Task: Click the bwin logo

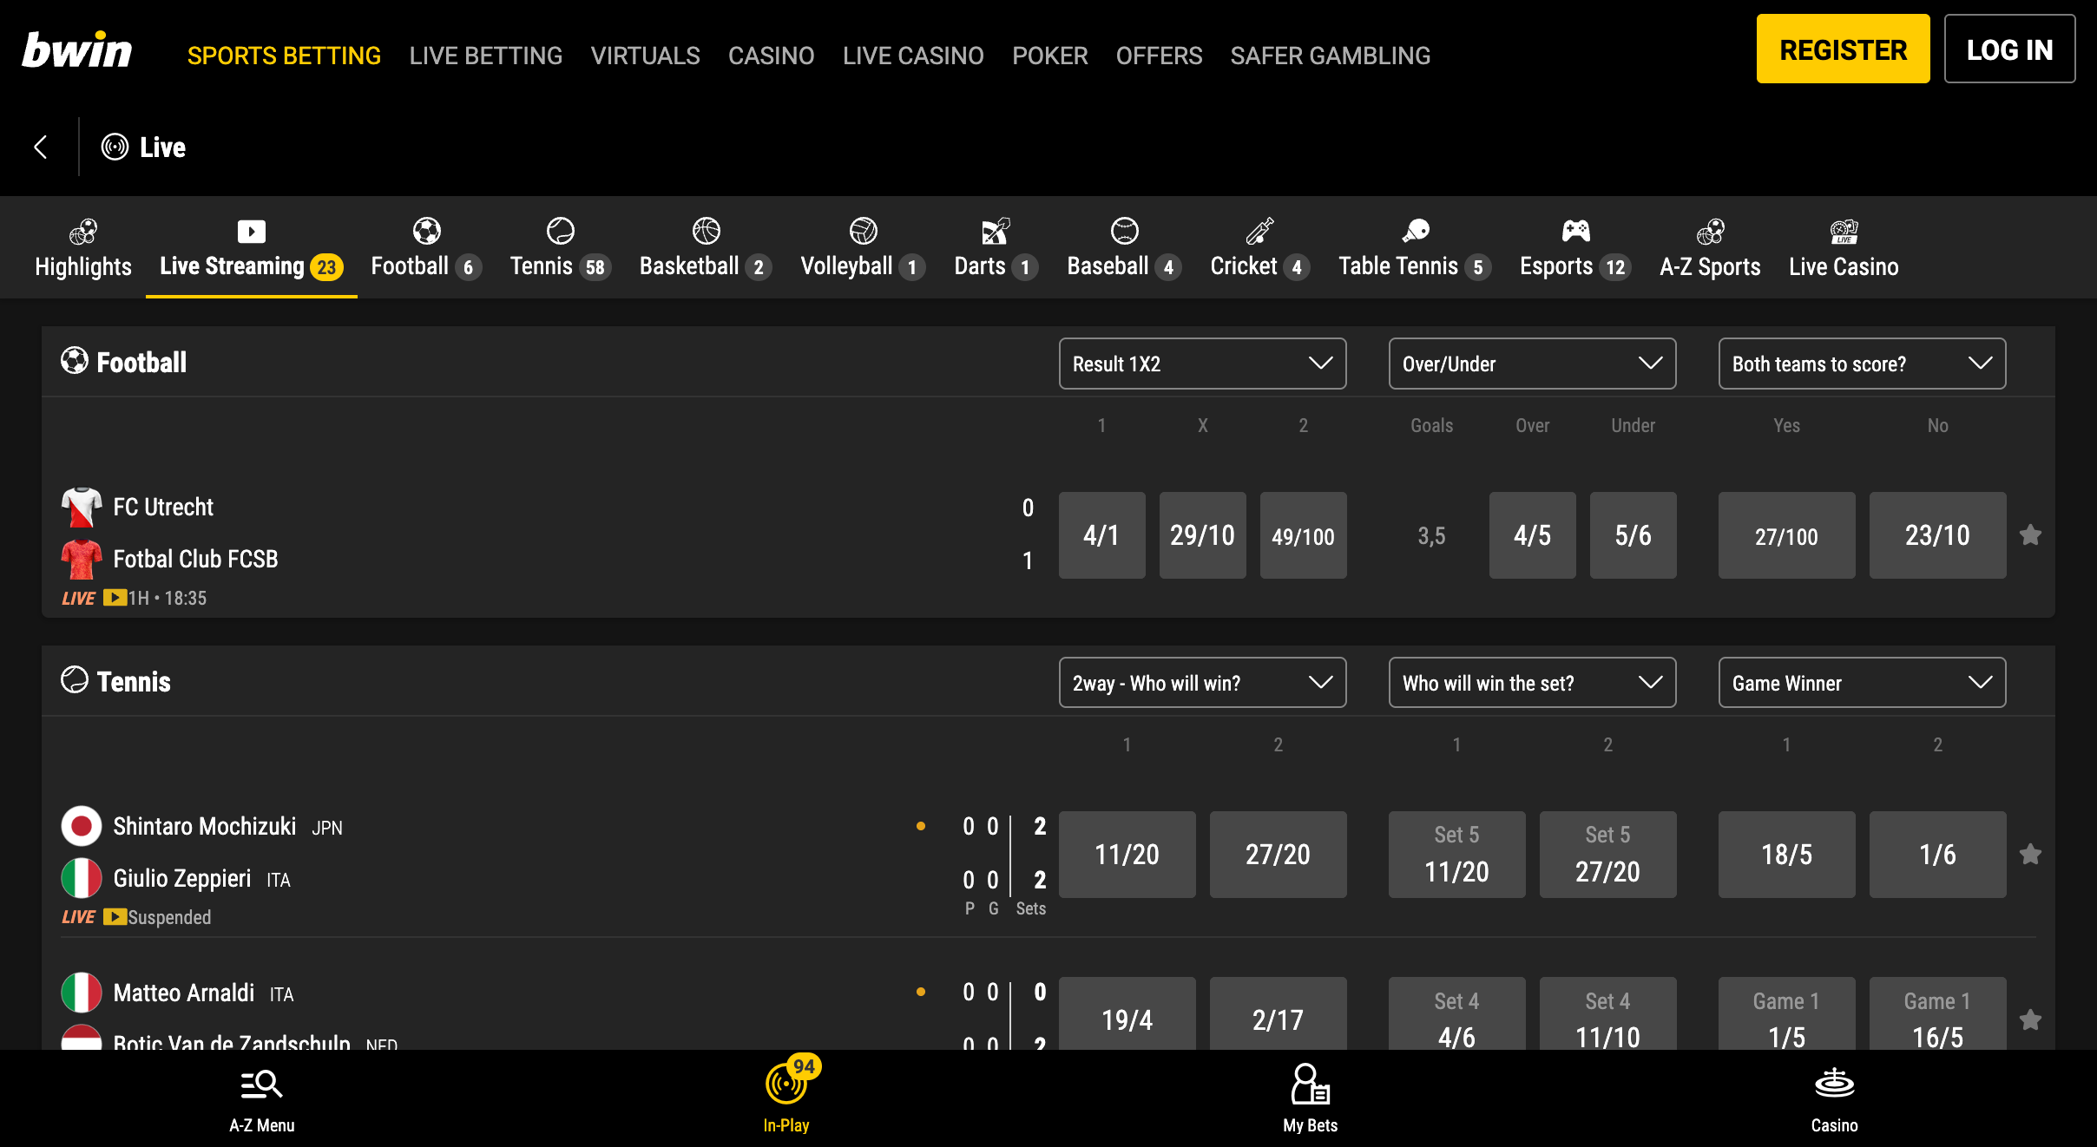Action: pos(77,50)
